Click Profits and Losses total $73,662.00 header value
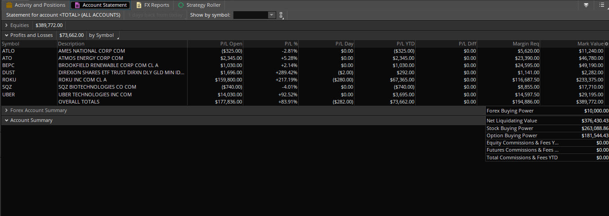The image size is (609, 216). pyautogui.click(x=72, y=35)
